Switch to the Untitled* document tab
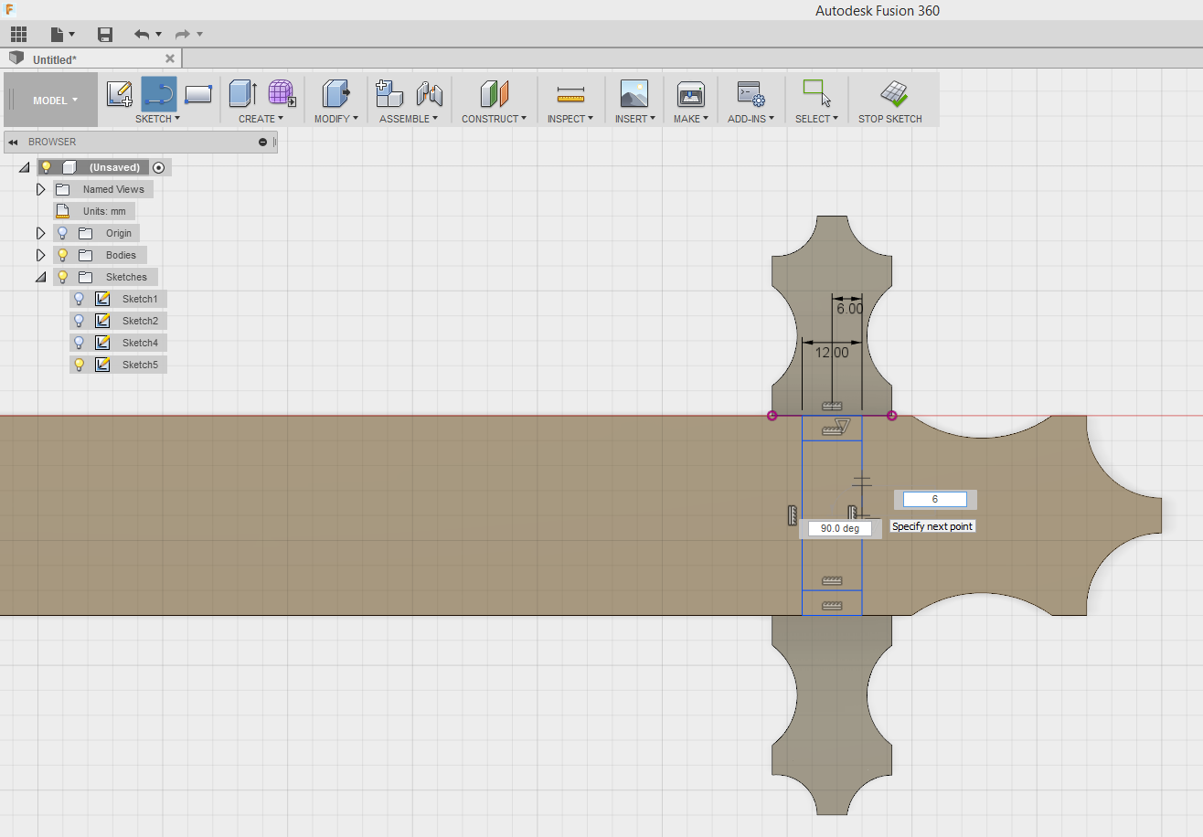 [x=55, y=59]
